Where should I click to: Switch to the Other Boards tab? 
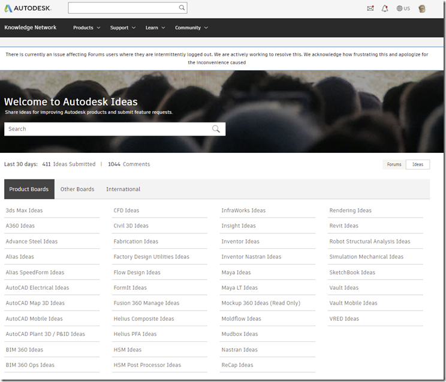tap(77, 189)
